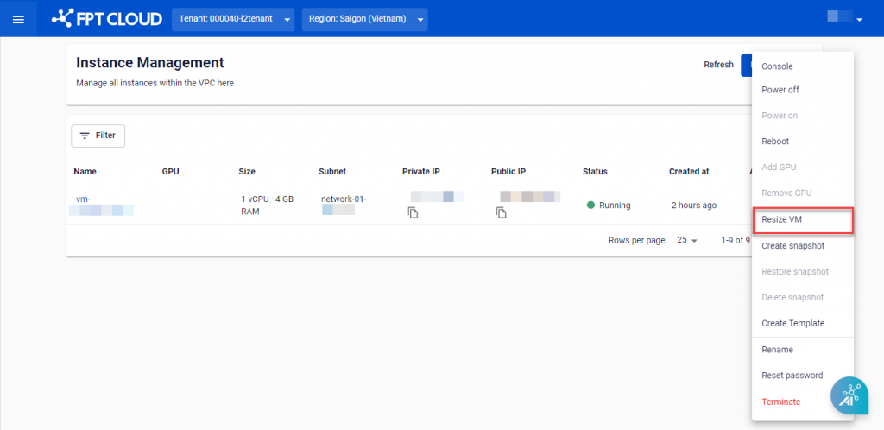This screenshot has width=884, height=430.
Task: Copy the public IP address
Action: pyautogui.click(x=502, y=212)
